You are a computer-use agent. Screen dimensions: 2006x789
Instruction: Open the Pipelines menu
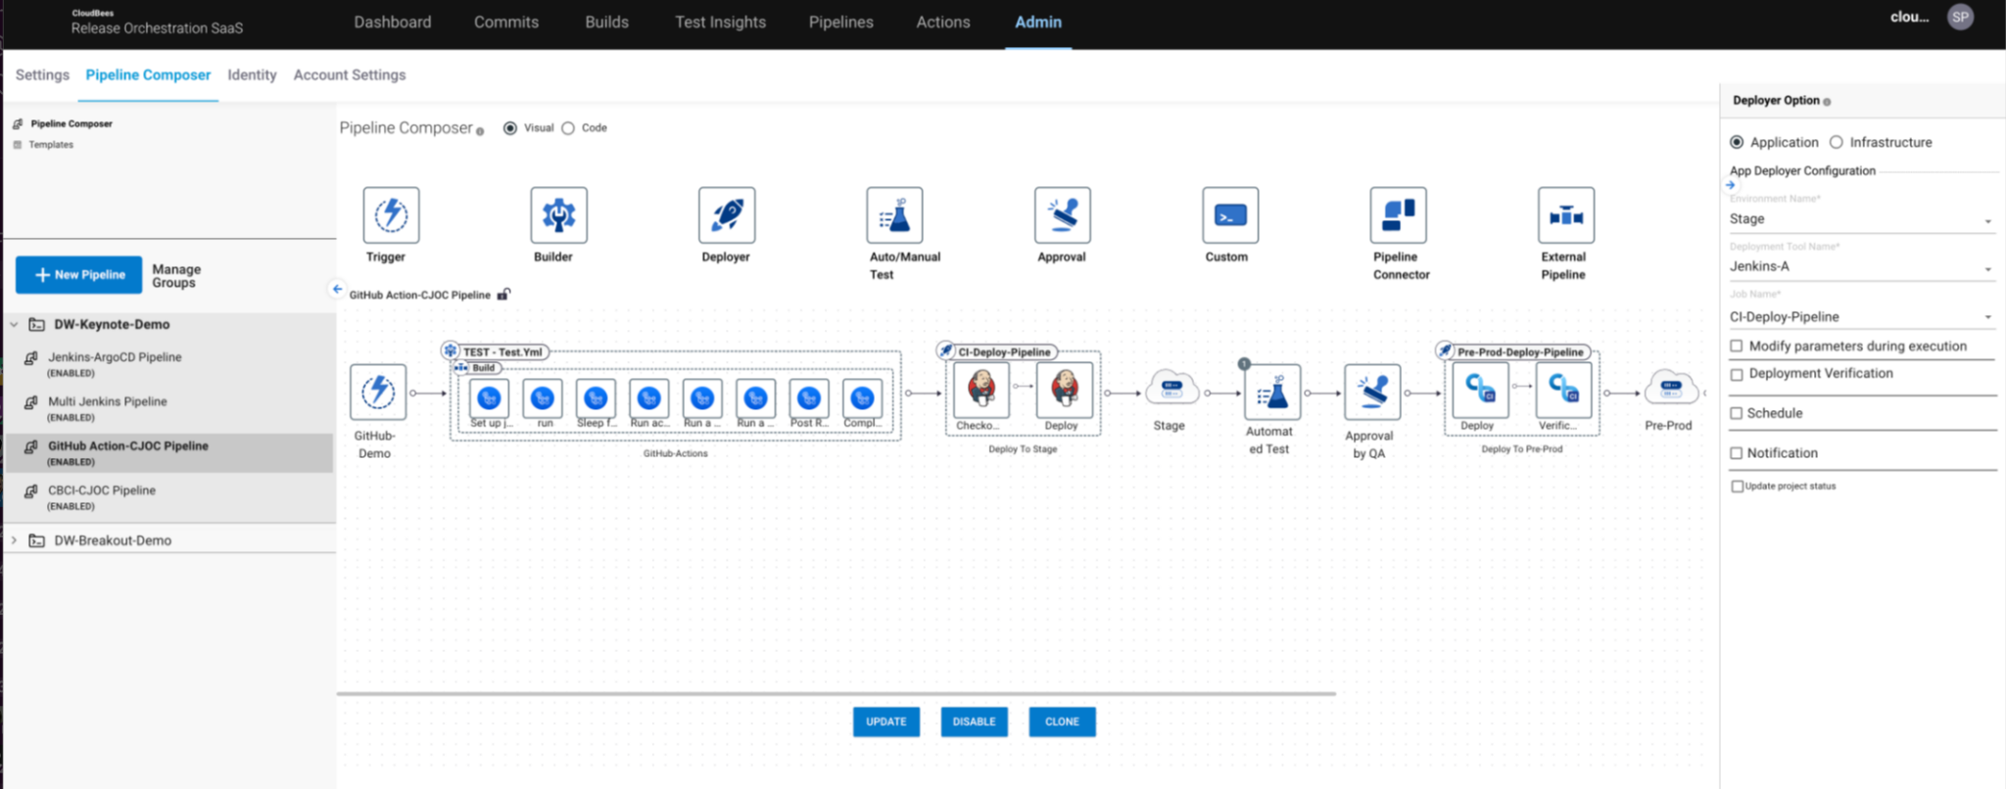[x=841, y=22]
